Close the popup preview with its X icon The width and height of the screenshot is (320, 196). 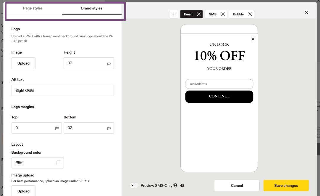coord(253,39)
